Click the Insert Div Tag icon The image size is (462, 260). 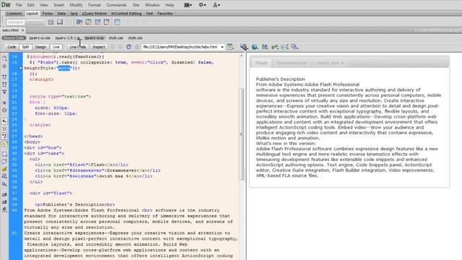51,22
